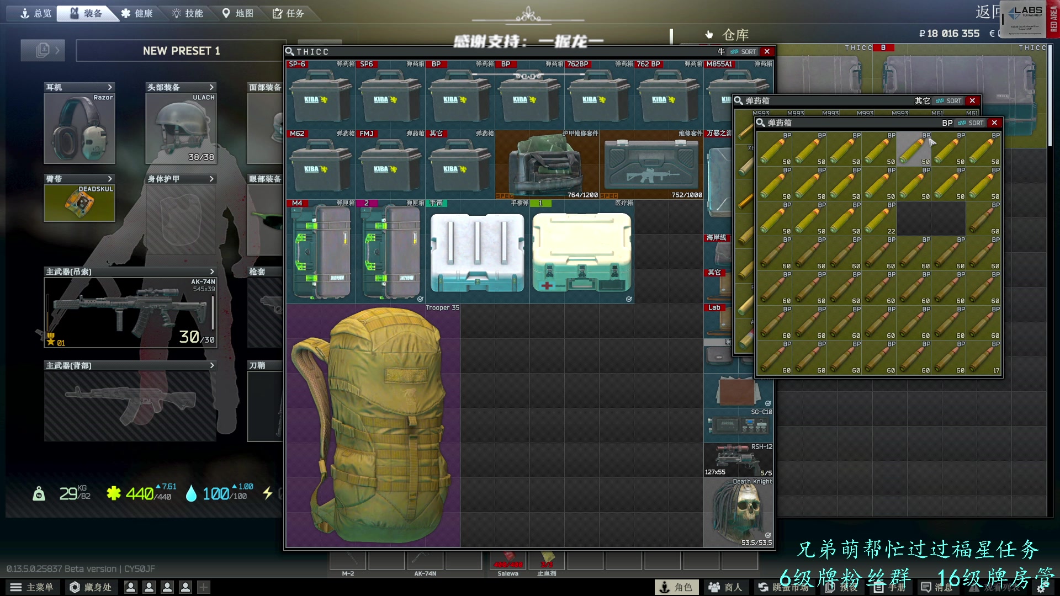Select the DEADSKUL armband

click(79, 203)
